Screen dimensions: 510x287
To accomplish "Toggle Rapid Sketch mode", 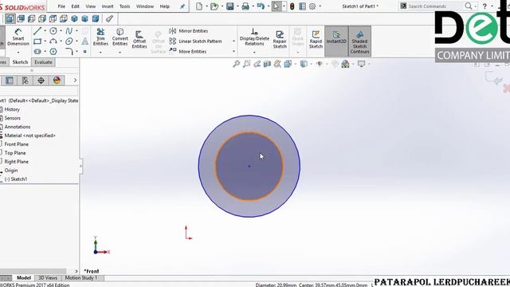I will point(316,39).
